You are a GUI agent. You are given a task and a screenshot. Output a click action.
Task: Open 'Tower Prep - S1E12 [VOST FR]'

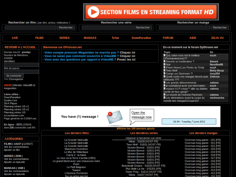[143, 172]
